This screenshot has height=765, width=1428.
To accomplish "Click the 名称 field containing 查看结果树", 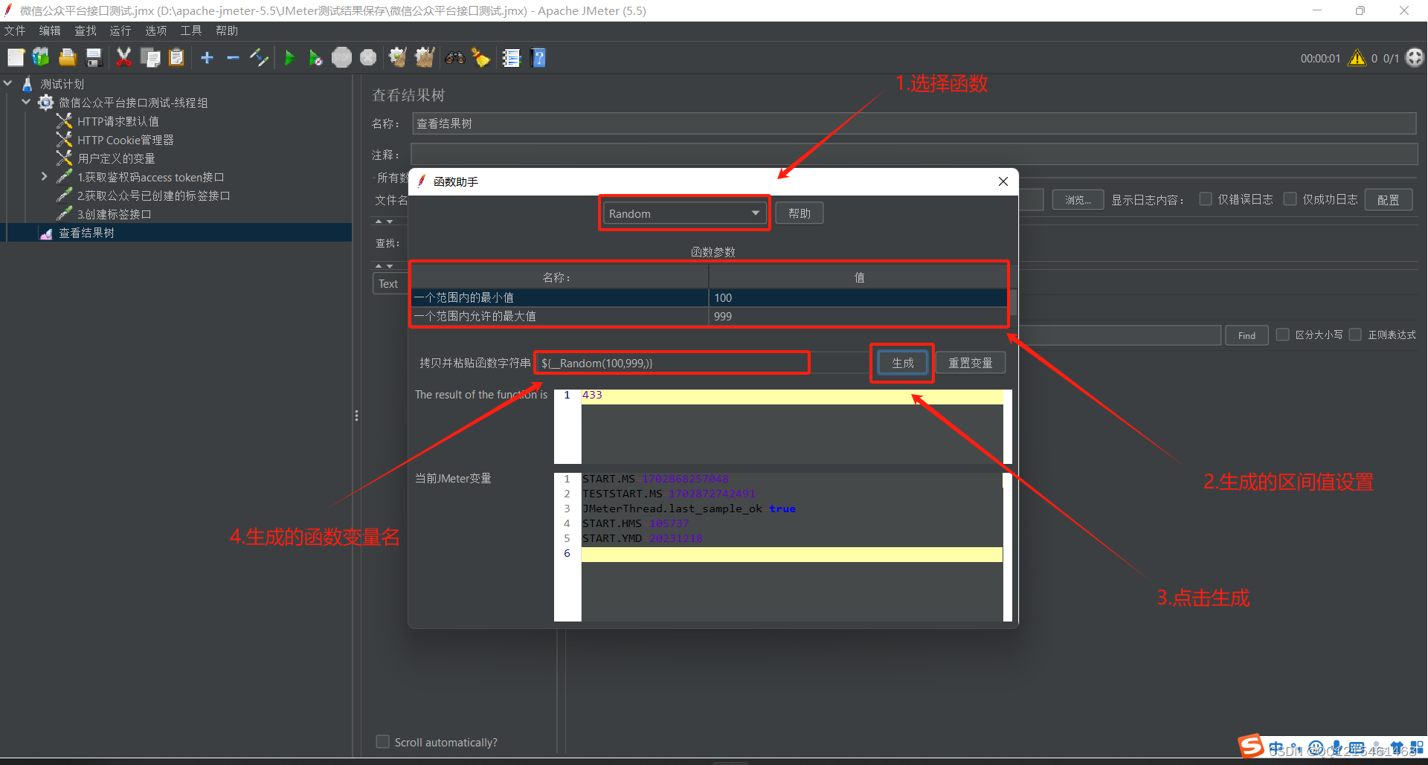I will coord(914,123).
